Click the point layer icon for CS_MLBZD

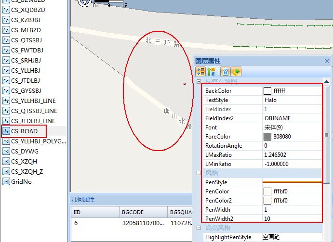(x=6, y=30)
